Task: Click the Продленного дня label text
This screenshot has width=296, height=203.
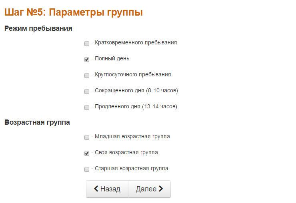Action: pyautogui.click(x=136, y=107)
